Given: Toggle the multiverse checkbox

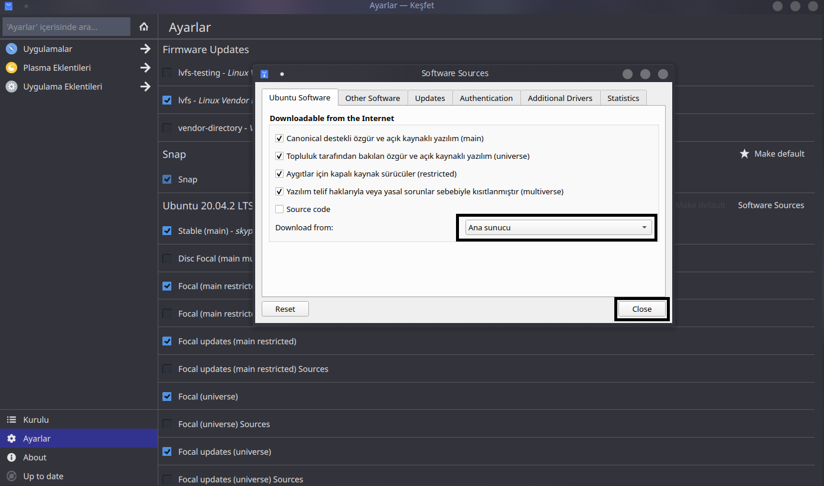Looking at the screenshot, I should pyautogui.click(x=279, y=191).
